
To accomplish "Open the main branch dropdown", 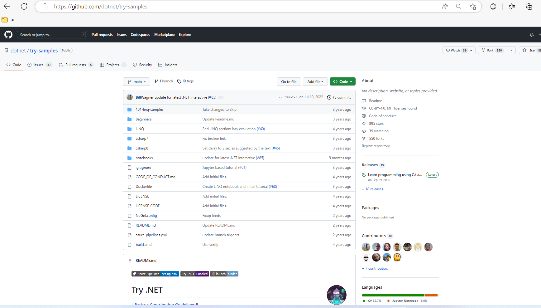I will click(x=136, y=82).
